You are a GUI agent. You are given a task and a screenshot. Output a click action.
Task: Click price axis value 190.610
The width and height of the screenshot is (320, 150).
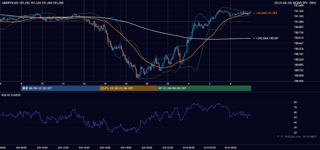(x=299, y=38)
